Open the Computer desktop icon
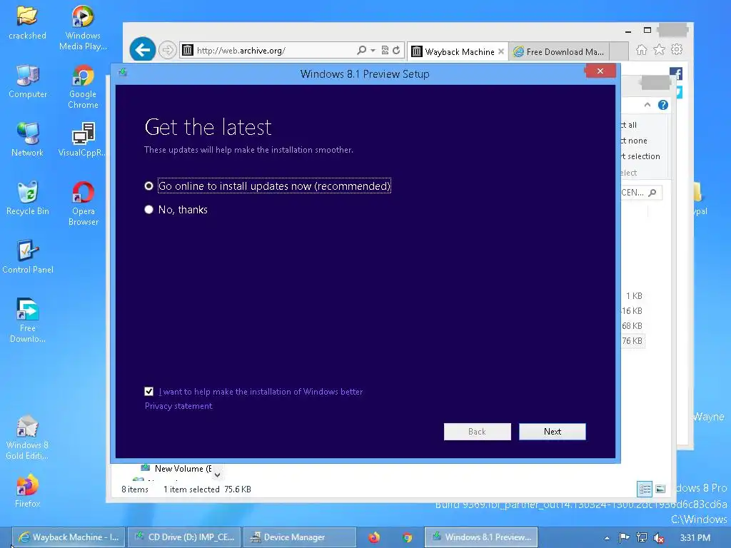 click(x=28, y=81)
